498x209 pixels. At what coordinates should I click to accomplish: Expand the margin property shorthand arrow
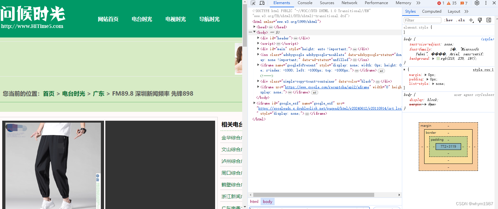click(426, 75)
